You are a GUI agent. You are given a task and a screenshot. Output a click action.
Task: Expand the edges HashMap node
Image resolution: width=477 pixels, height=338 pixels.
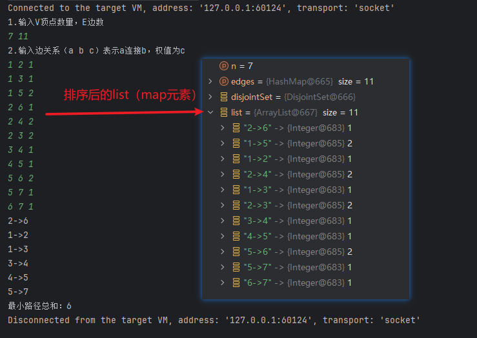point(210,81)
